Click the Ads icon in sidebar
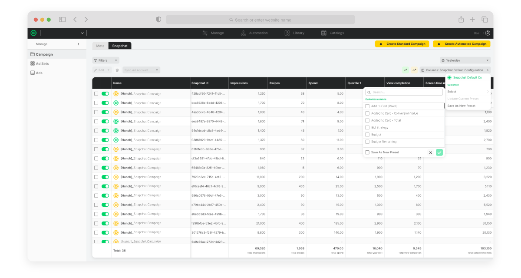This screenshot has height=278, width=521. tap(33, 73)
